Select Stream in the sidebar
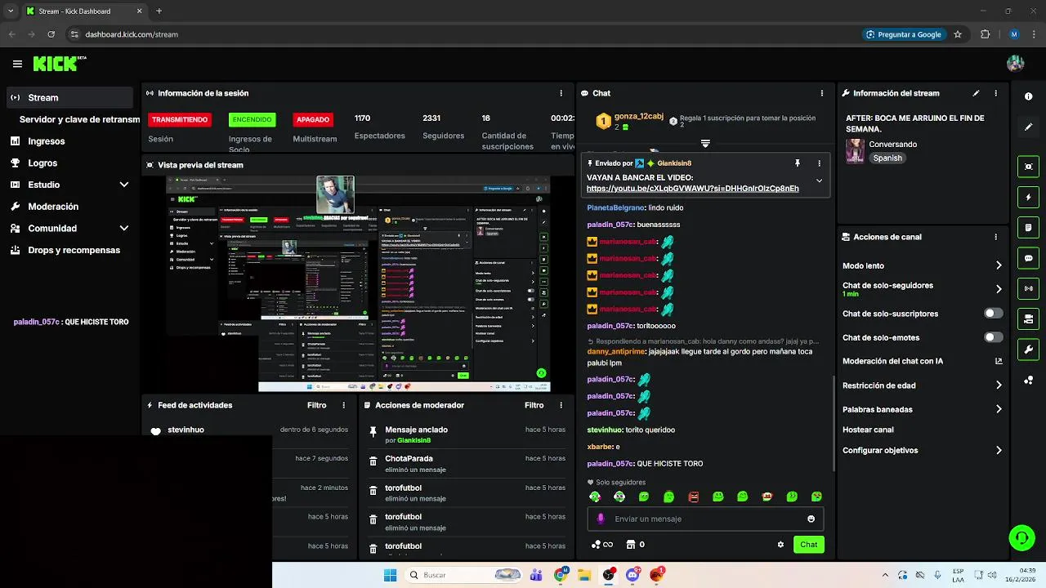Screen dimensions: 1046x588 pos(69,97)
